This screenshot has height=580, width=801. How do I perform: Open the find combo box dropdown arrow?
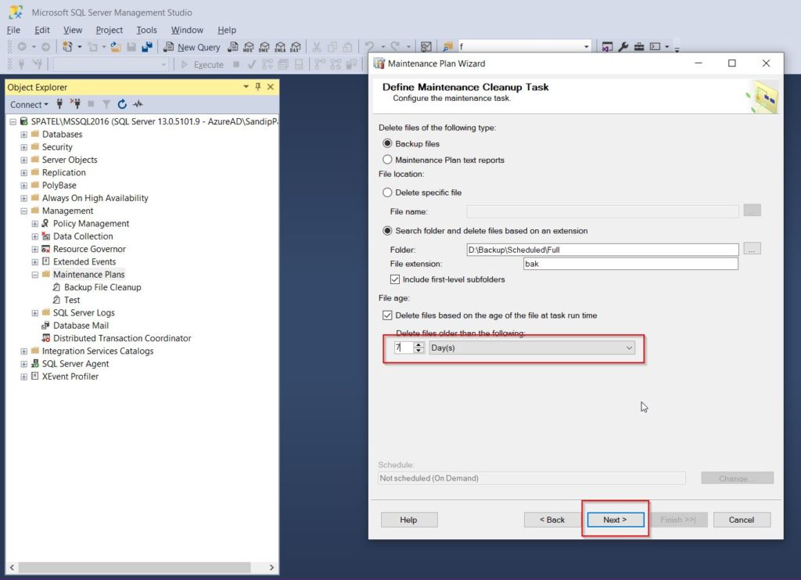point(586,47)
